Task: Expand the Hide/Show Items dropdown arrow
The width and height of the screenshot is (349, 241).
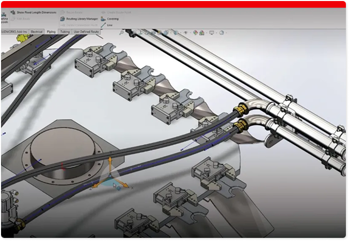Action: click(190, 32)
